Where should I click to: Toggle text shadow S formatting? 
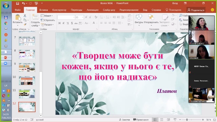coord(72,23)
